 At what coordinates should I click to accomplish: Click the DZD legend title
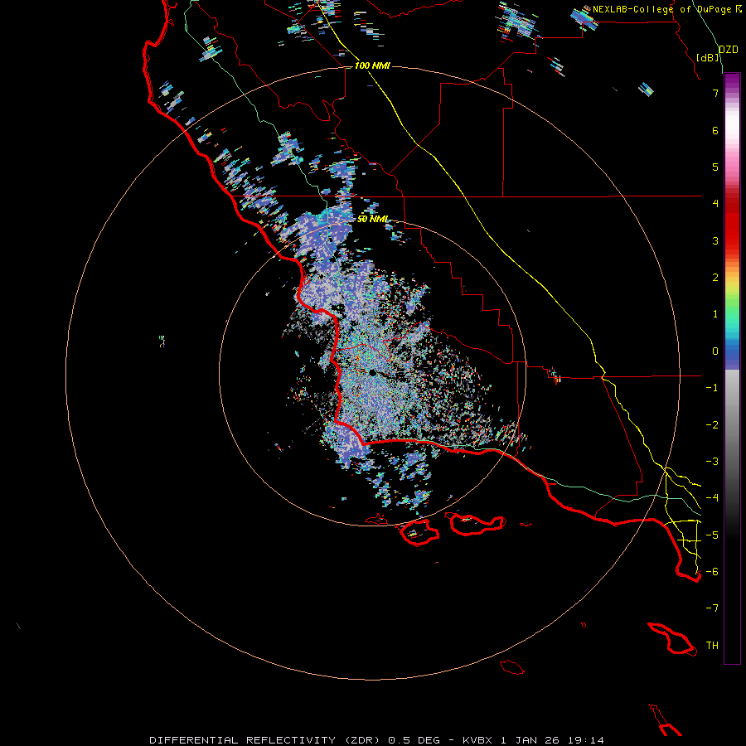click(x=728, y=50)
